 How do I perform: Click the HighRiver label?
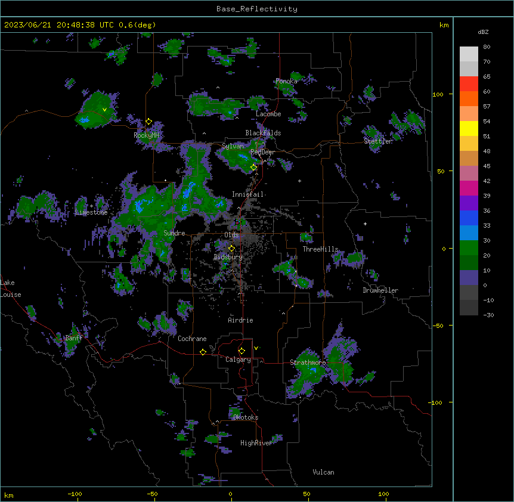point(256,444)
